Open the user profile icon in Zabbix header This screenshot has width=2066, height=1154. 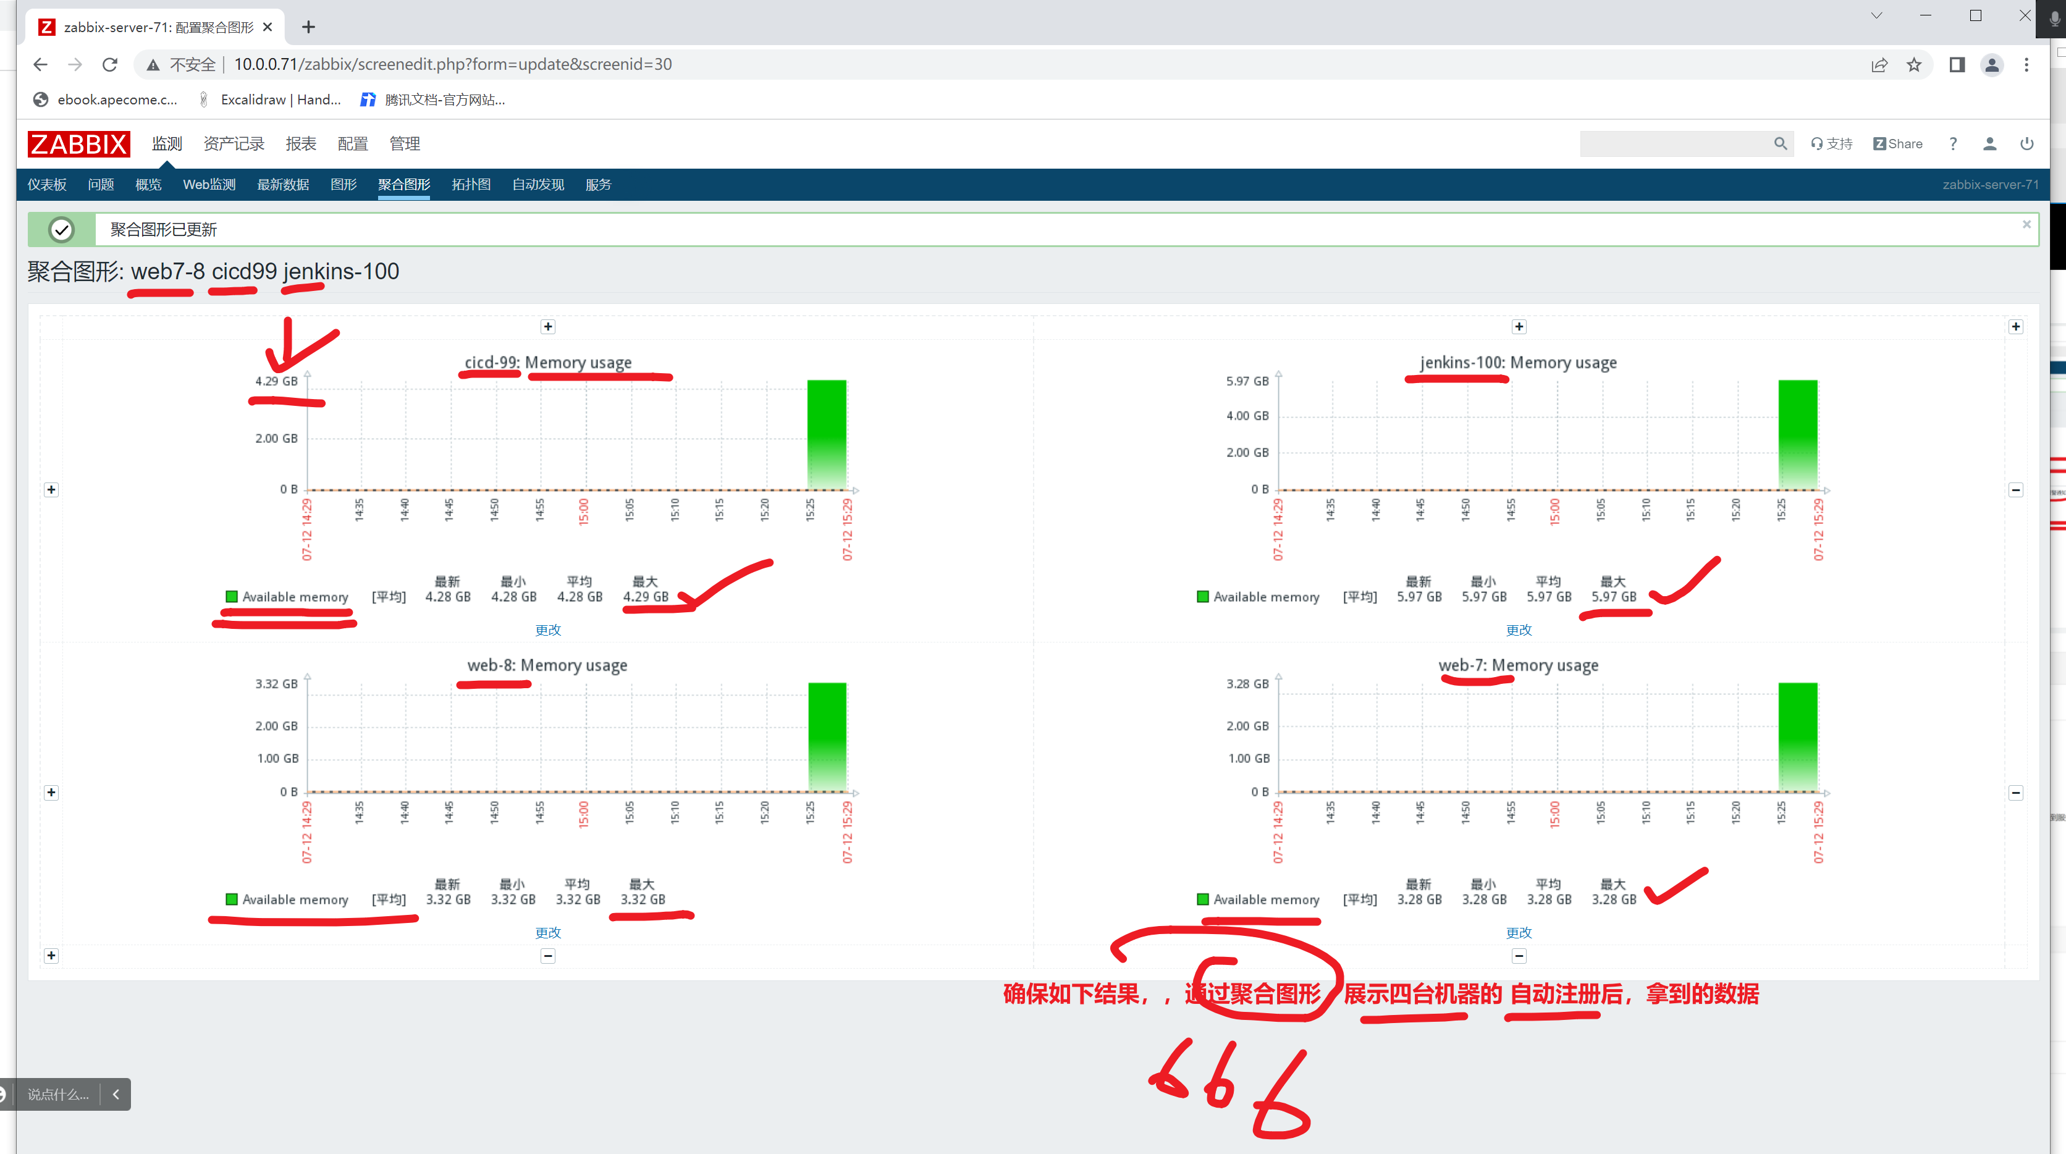coord(1990,143)
